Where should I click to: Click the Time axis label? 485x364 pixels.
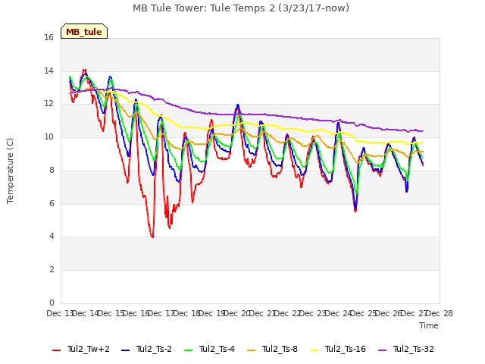point(429,325)
